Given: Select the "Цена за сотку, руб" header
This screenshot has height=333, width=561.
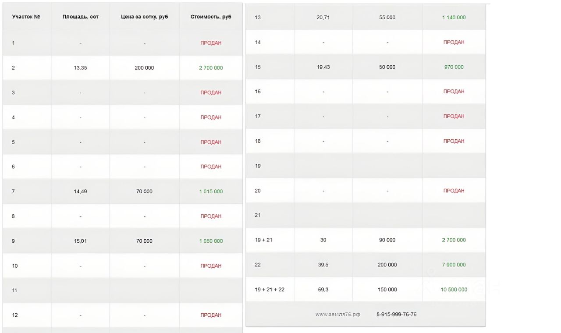Looking at the screenshot, I should click(x=144, y=17).
